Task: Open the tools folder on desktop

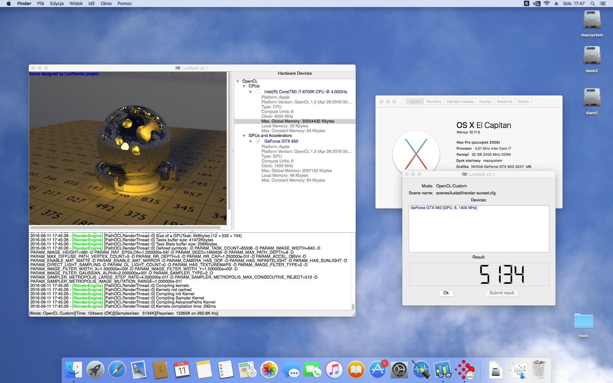Action: coord(583,322)
